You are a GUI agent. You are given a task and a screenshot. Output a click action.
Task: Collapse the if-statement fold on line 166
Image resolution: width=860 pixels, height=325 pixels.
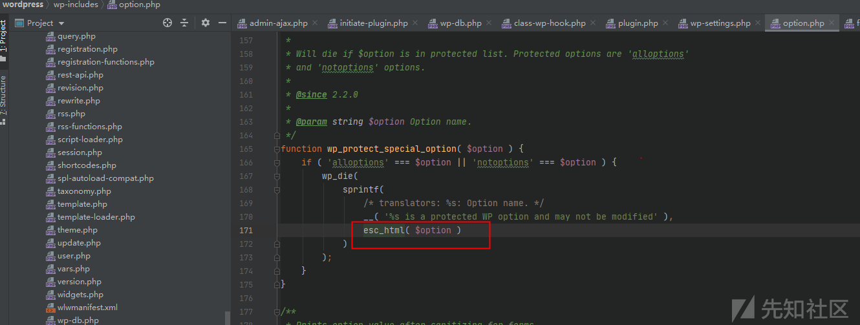[x=277, y=162]
